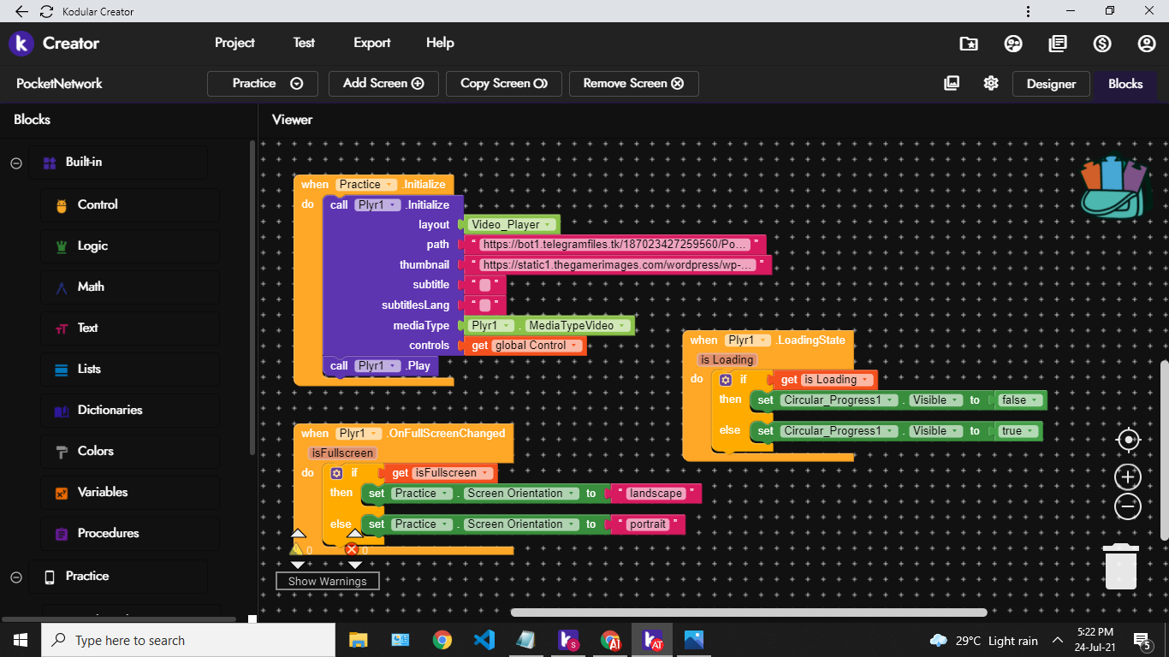Open the project settings gear icon

pyautogui.click(x=991, y=83)
